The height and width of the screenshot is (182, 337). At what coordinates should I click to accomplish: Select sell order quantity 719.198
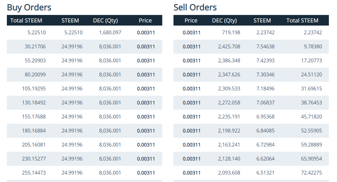(x=231, y=32)
